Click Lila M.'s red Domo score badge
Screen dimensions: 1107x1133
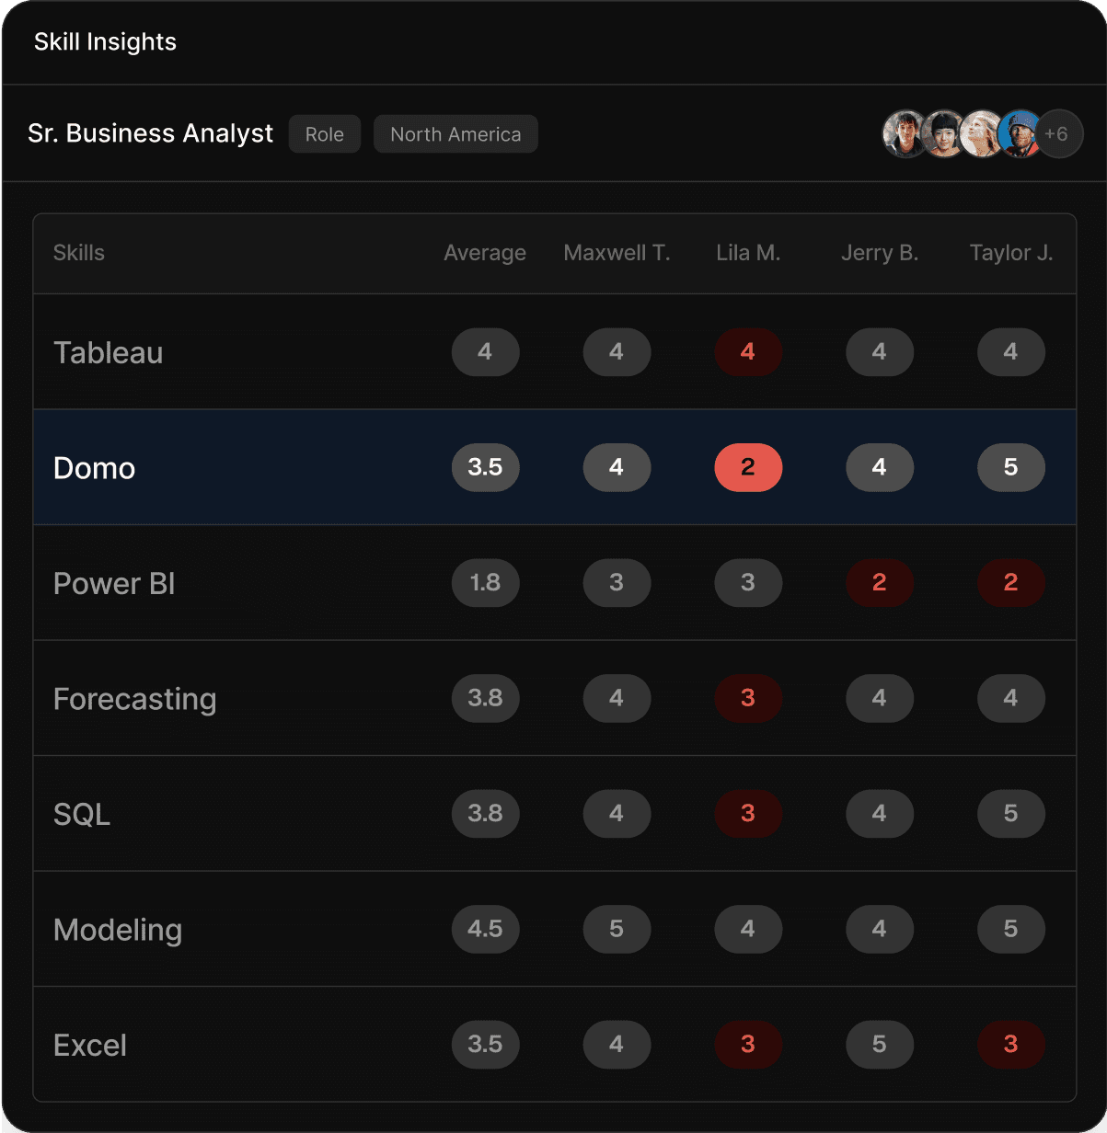click(748, 468)
